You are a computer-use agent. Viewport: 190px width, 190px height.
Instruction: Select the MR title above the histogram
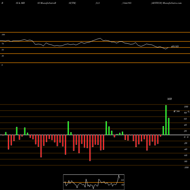[x=169, y=99]
